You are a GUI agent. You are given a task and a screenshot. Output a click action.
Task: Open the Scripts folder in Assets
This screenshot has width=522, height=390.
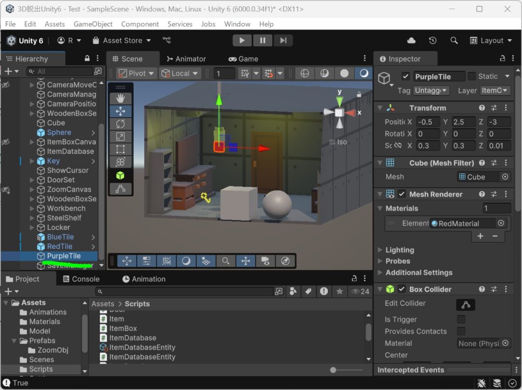coord(41,369)
